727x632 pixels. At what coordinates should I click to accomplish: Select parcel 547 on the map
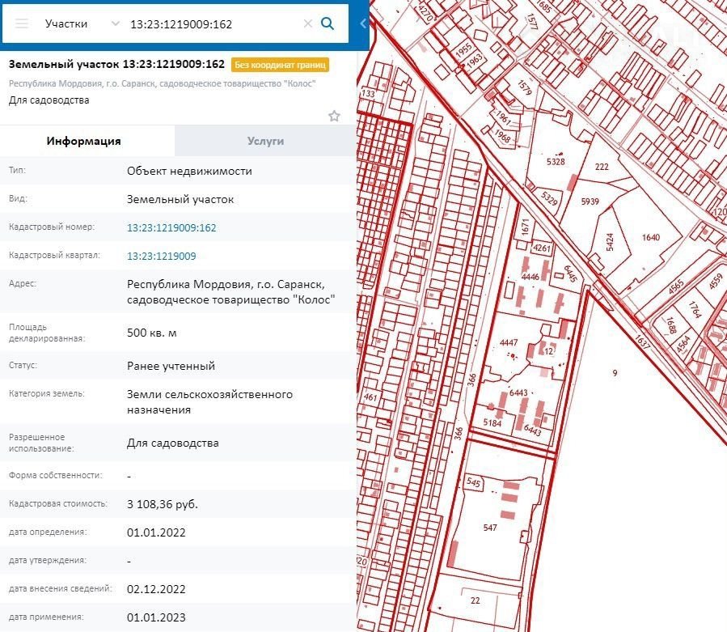click(490, 528)
